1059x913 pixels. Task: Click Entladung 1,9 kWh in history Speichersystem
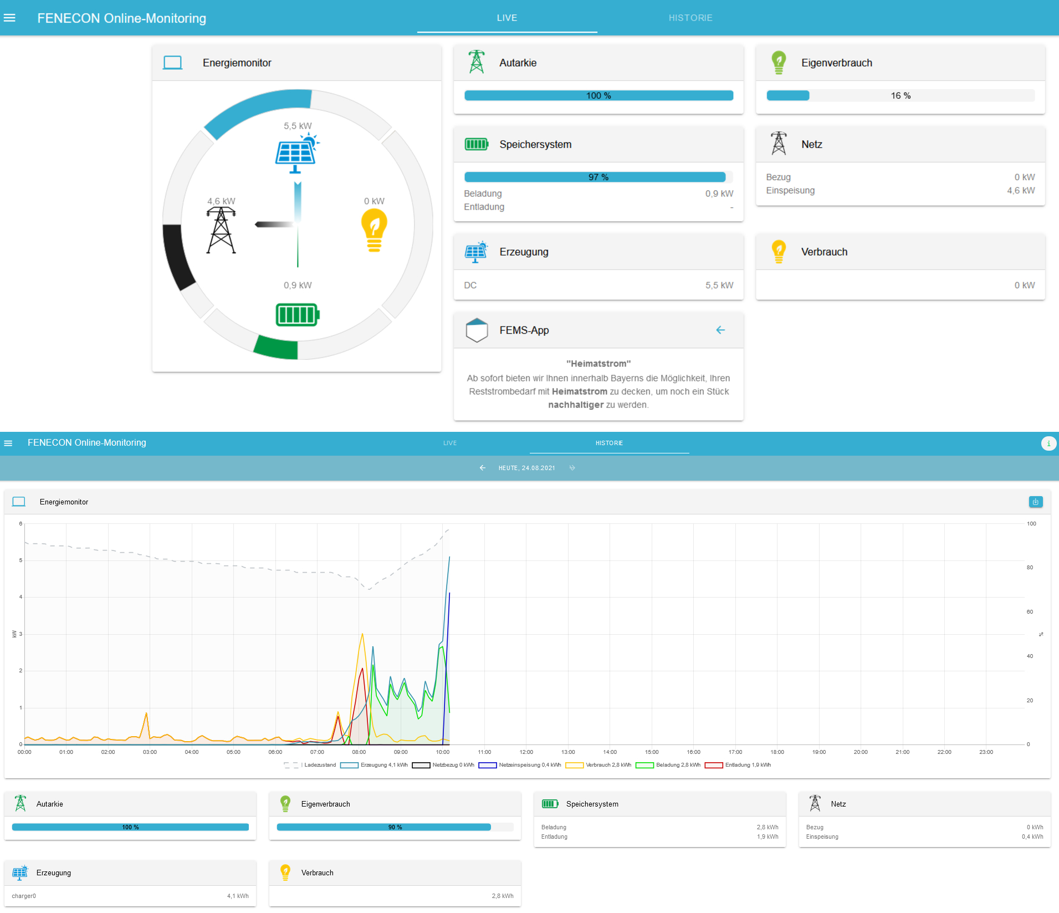pos(660,837)
